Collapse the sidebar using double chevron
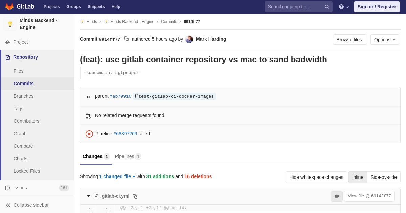The height and width of the screenshot is (213, 406). [x=8, y=205]
